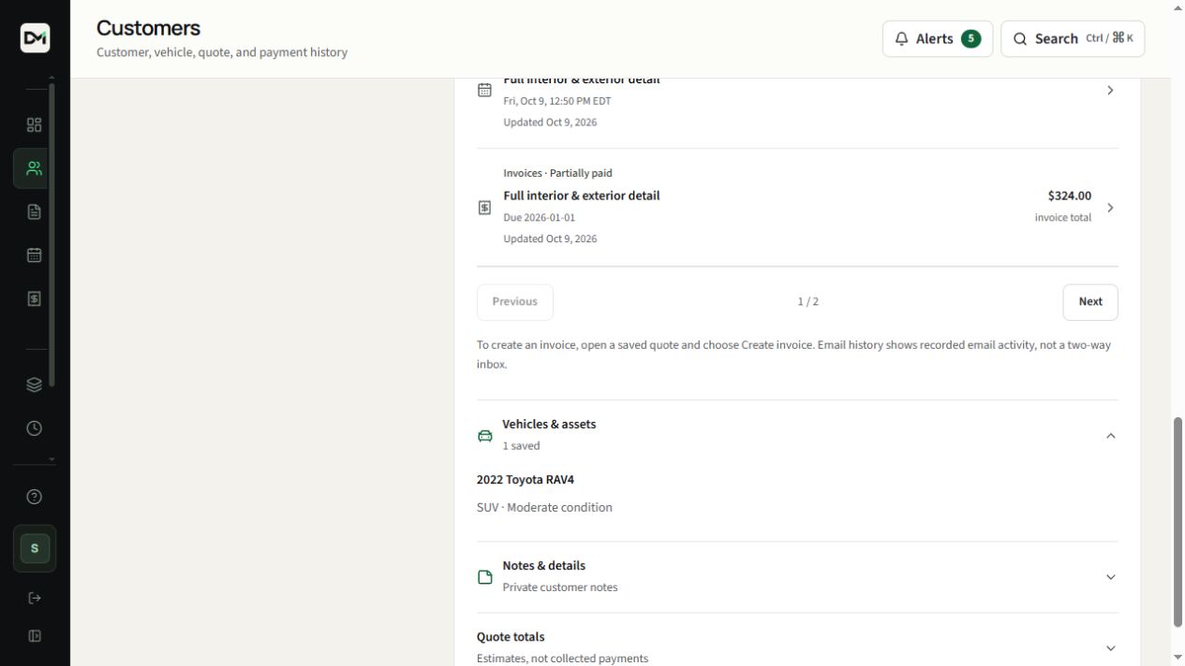Select the "Full interior & exterior detail" invoice title
The width and height of the screenshot is (1185, 666).
tap(582, 195)
